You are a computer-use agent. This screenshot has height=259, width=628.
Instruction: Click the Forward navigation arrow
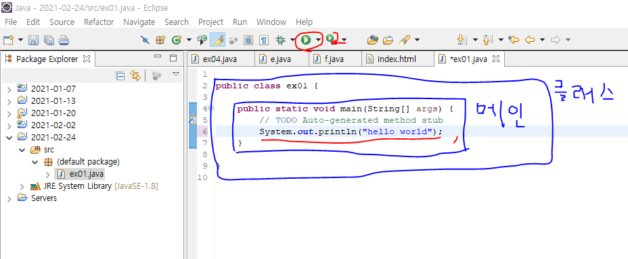[555, 40]
